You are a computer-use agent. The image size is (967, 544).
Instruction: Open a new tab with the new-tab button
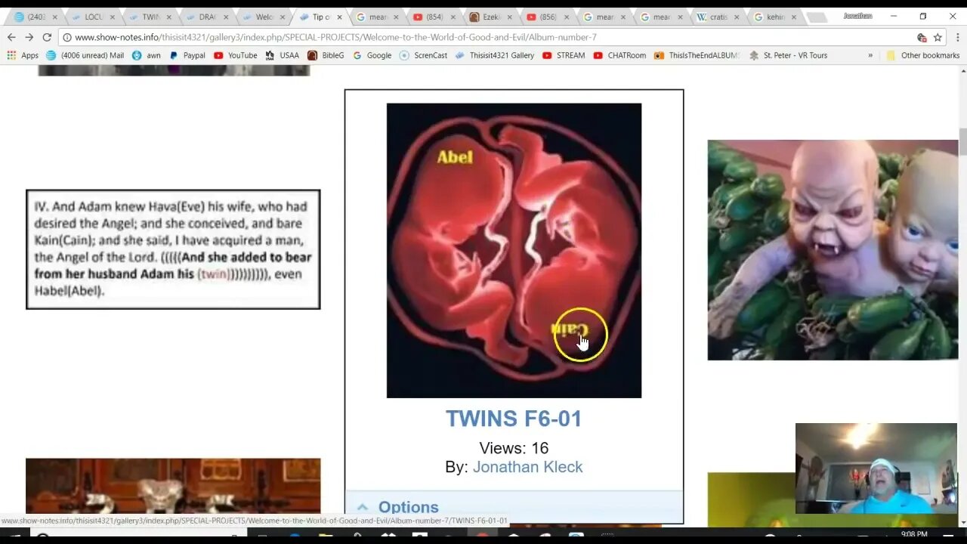point(816,17)
